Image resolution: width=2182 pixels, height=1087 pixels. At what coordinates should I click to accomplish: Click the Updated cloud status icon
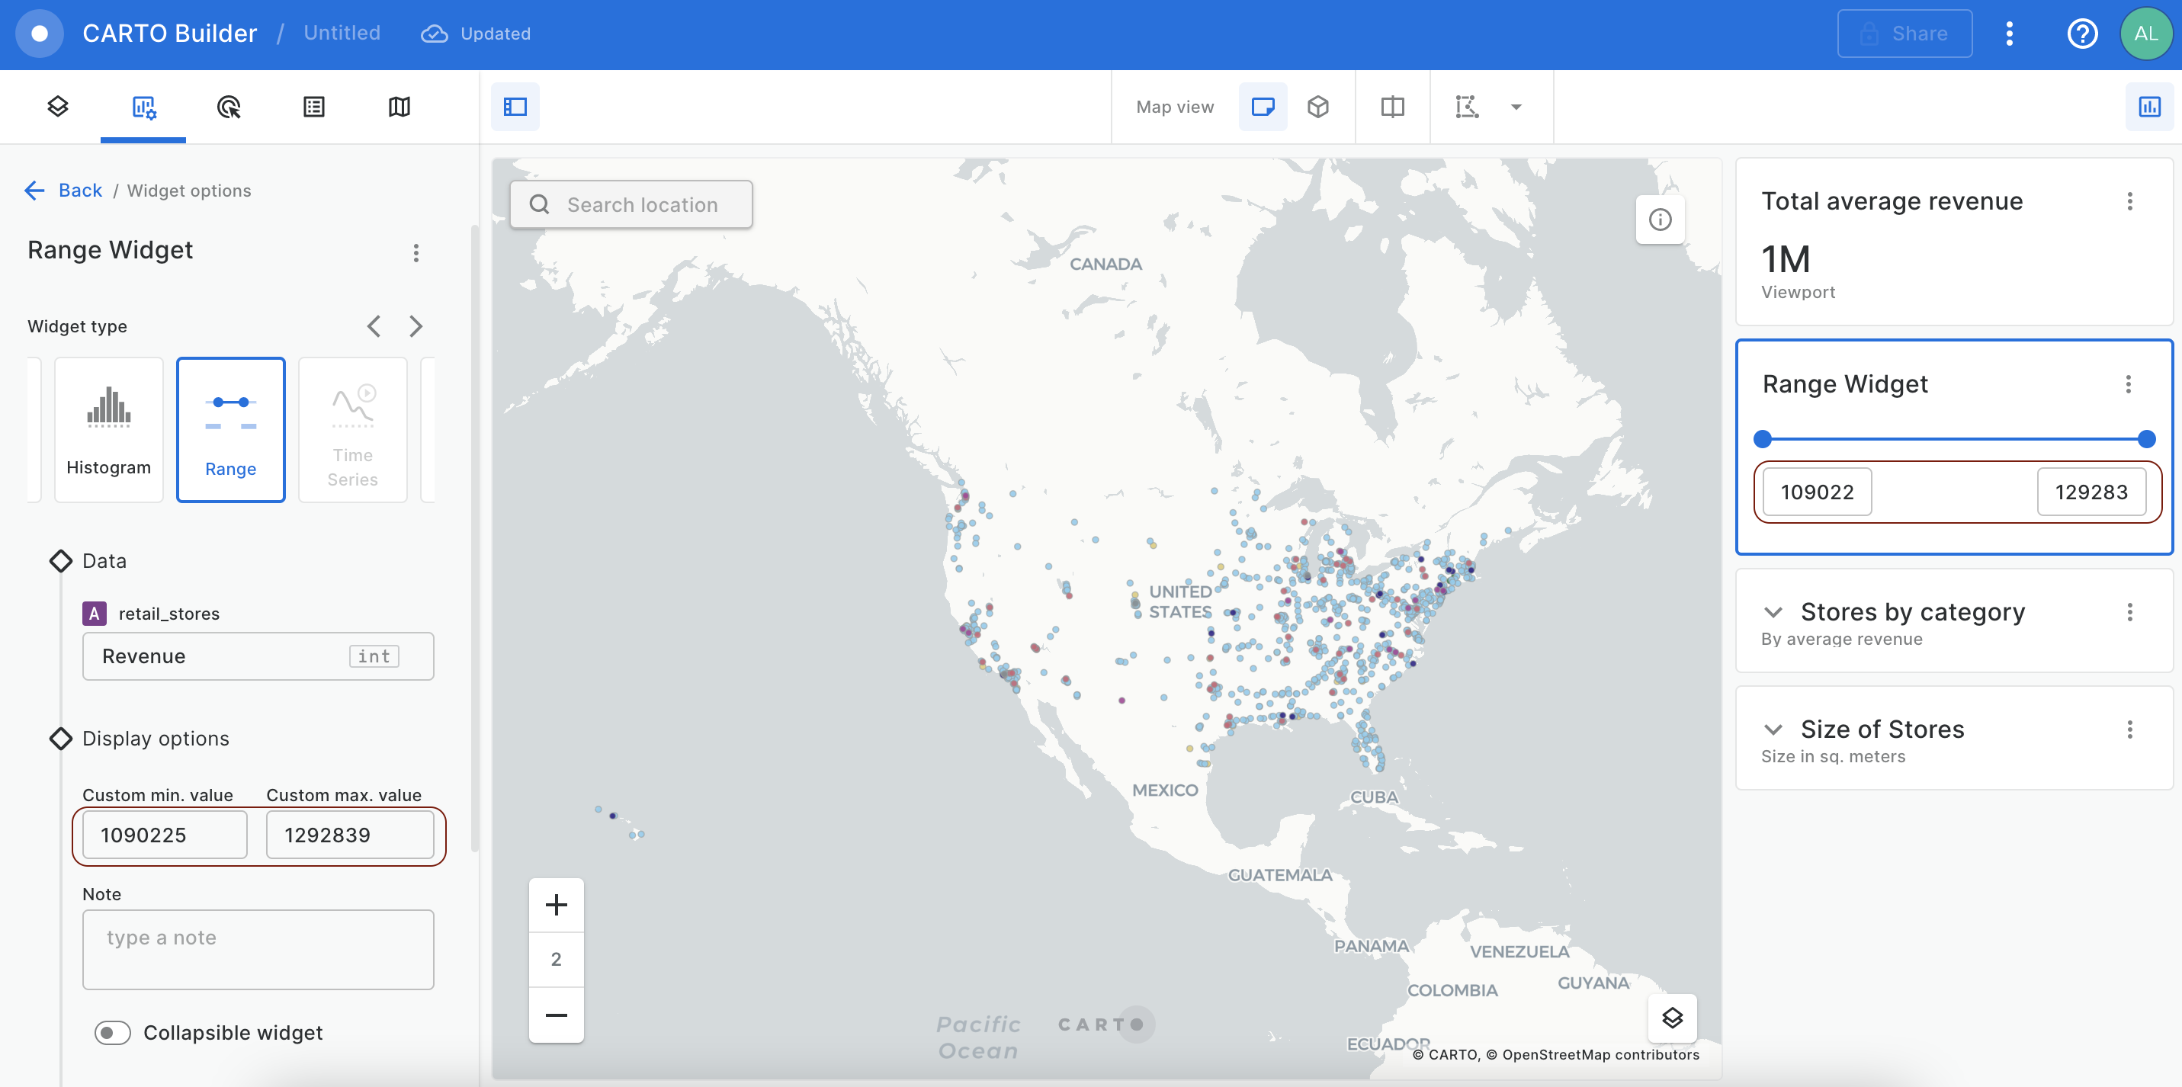coord(435,34)
